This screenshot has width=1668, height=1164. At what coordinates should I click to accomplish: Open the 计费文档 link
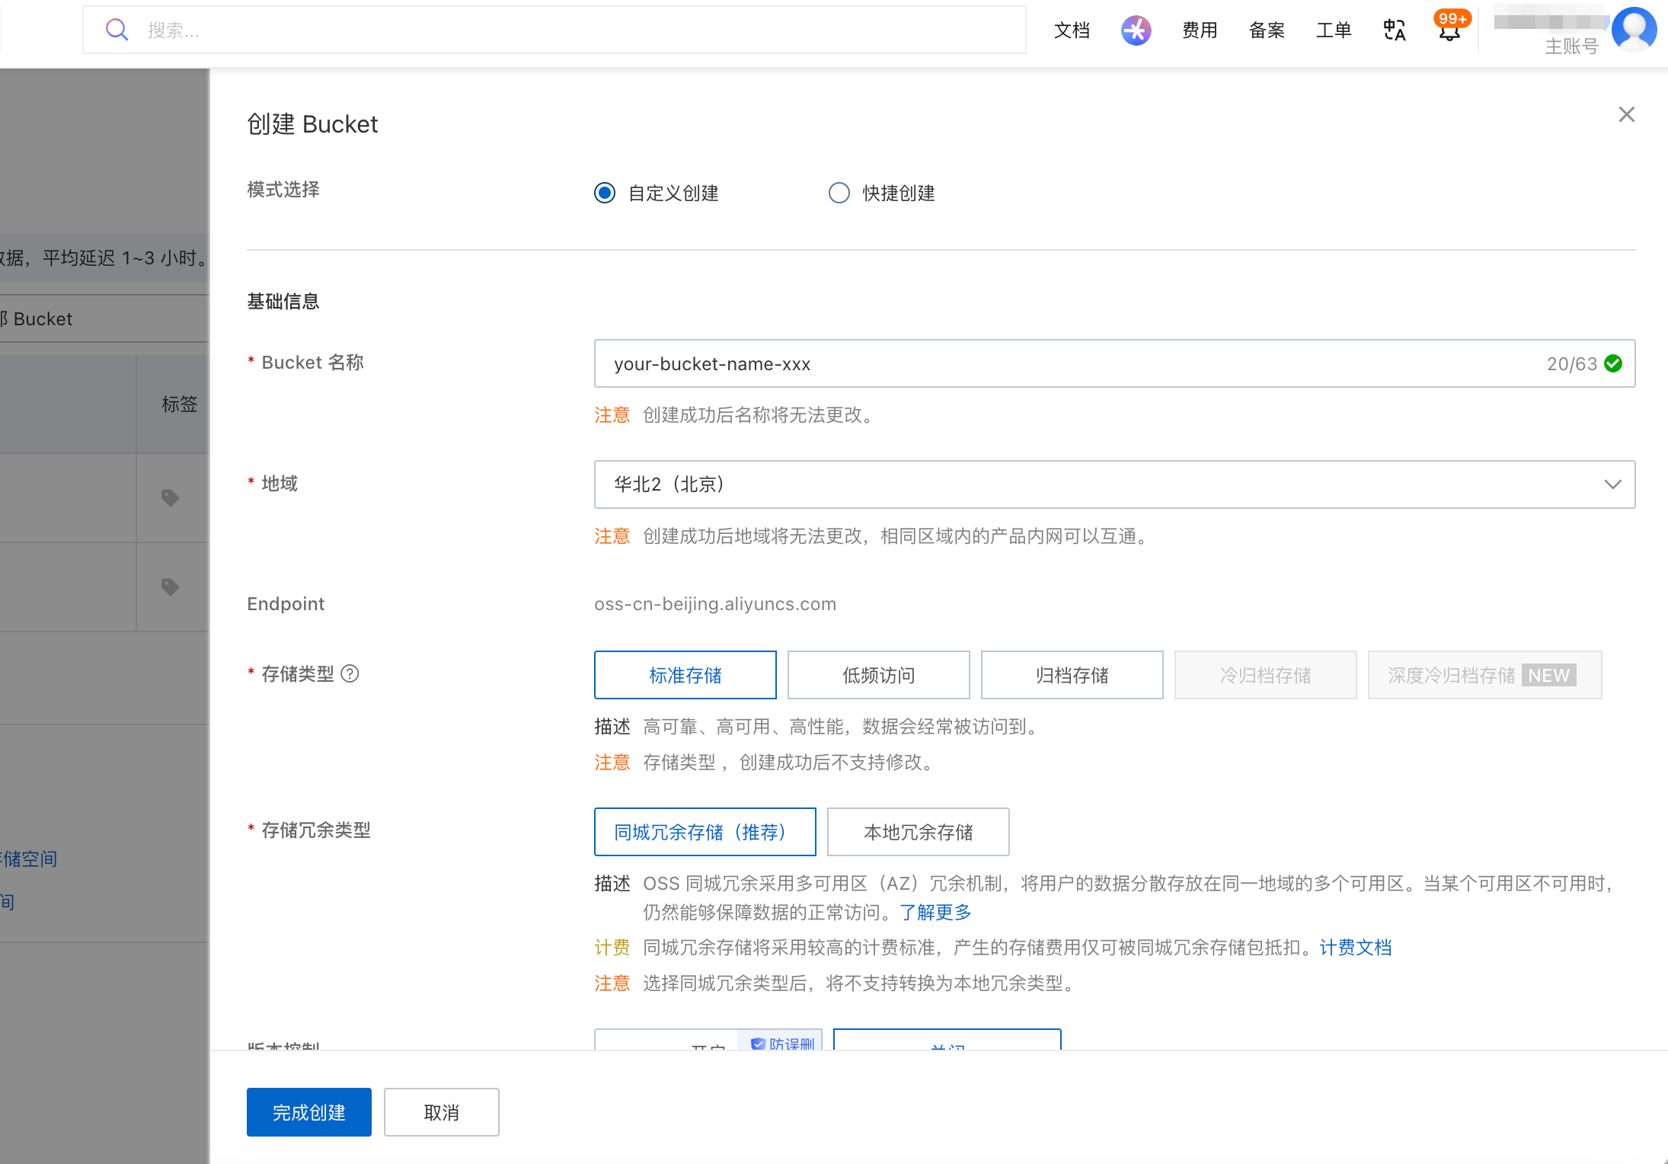(1355, 947)
